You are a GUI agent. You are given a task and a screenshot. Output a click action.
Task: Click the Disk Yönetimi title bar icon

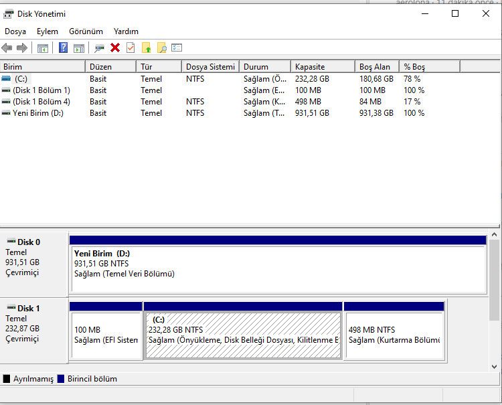click(x=8, y=14)
